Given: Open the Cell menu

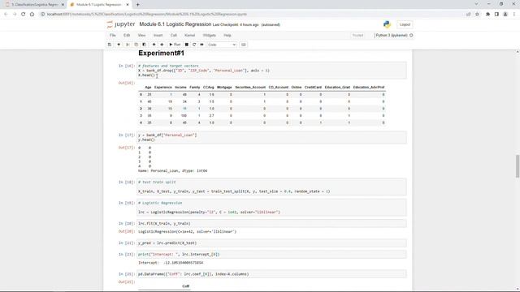Looking at the screenshot, I should point(173,35).
